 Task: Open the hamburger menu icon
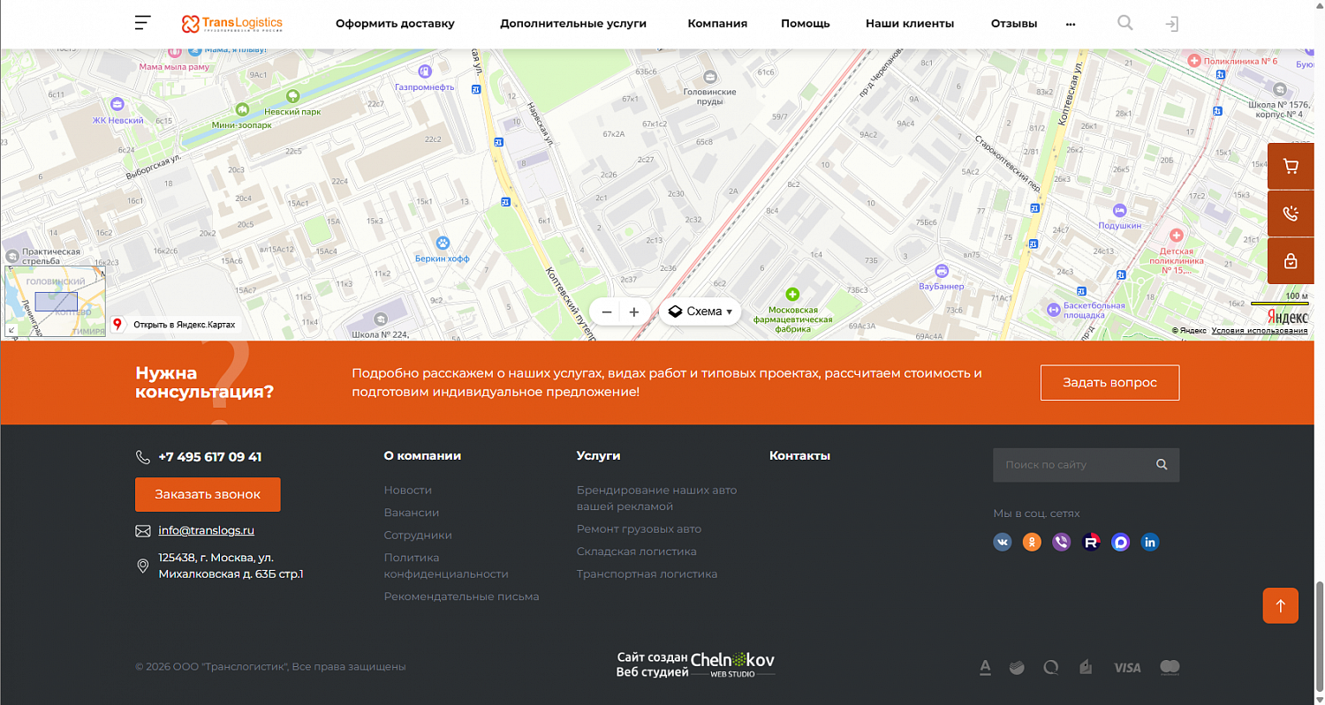point(143,24)
